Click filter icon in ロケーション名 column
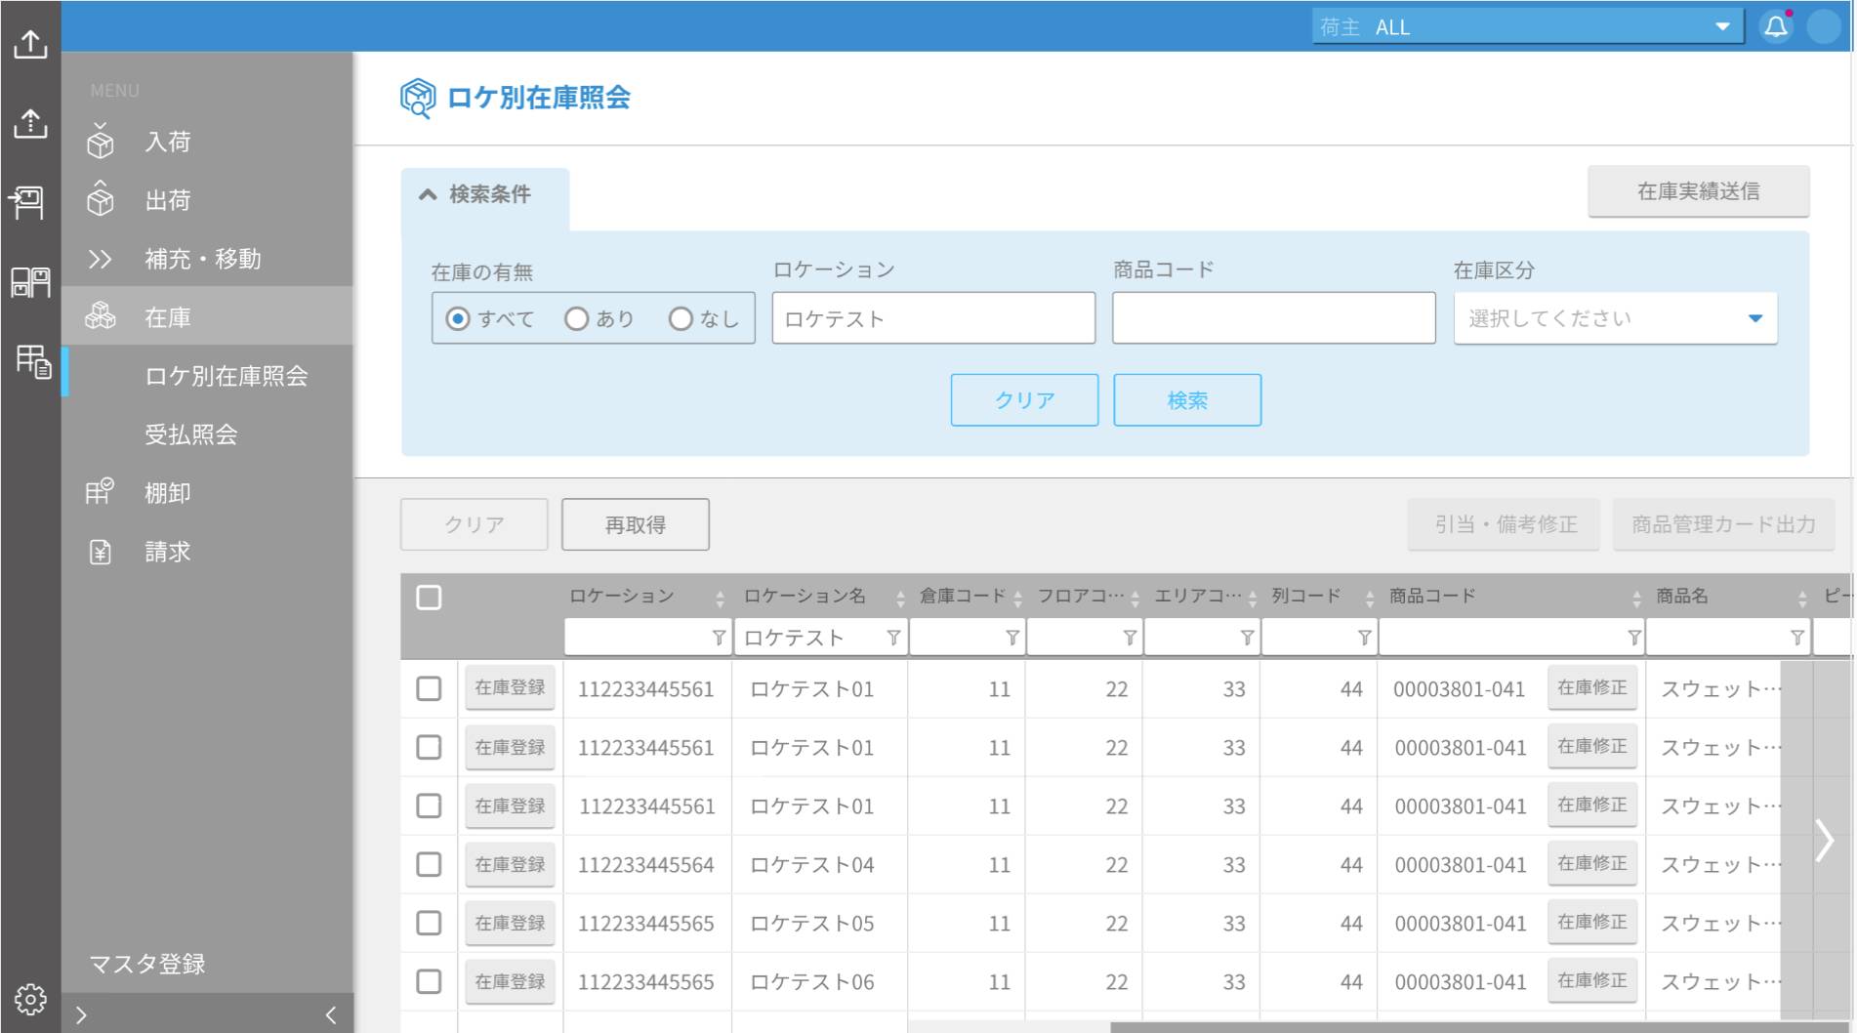This screenshot has width=1857, height=1033. tap(893, 638)
